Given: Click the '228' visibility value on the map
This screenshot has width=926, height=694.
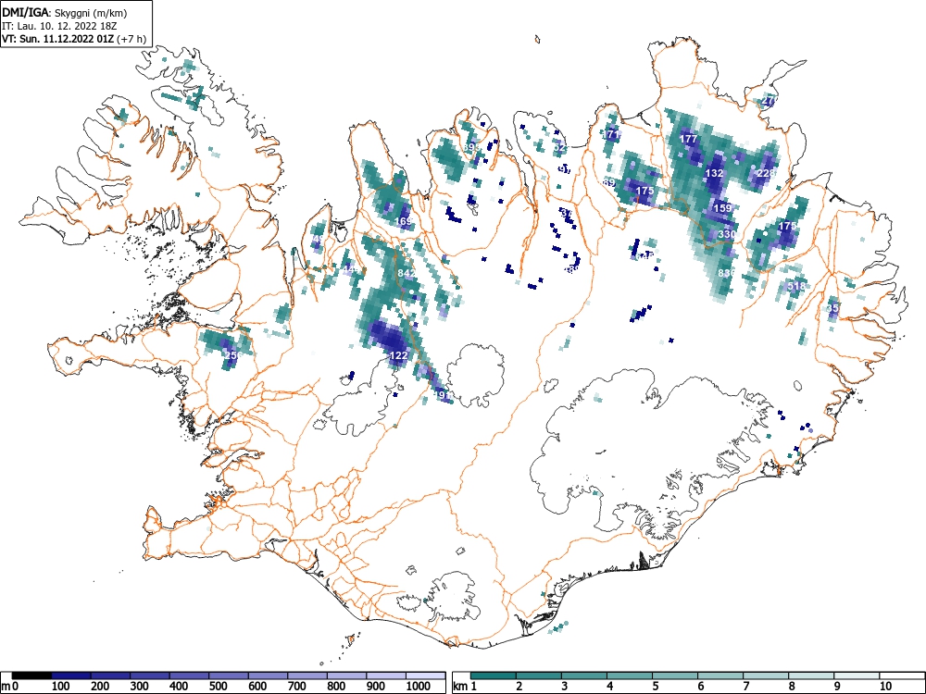Looking at the screenshot, I should 766,173.
